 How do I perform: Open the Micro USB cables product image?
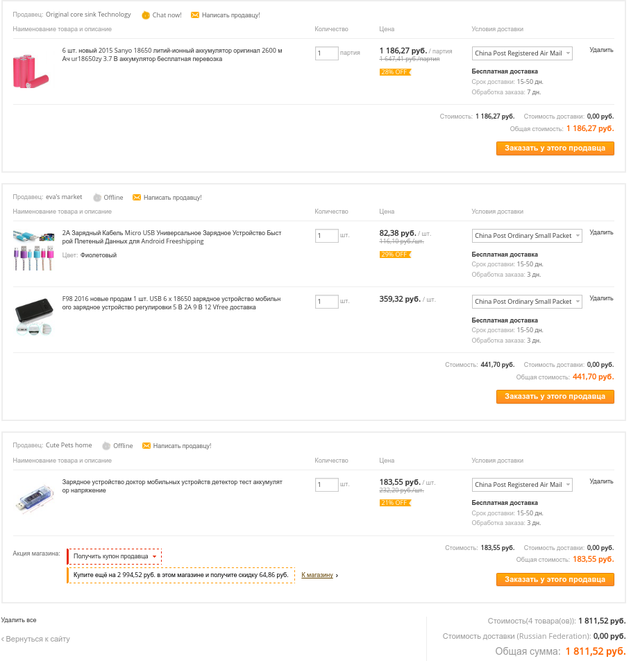33,250
